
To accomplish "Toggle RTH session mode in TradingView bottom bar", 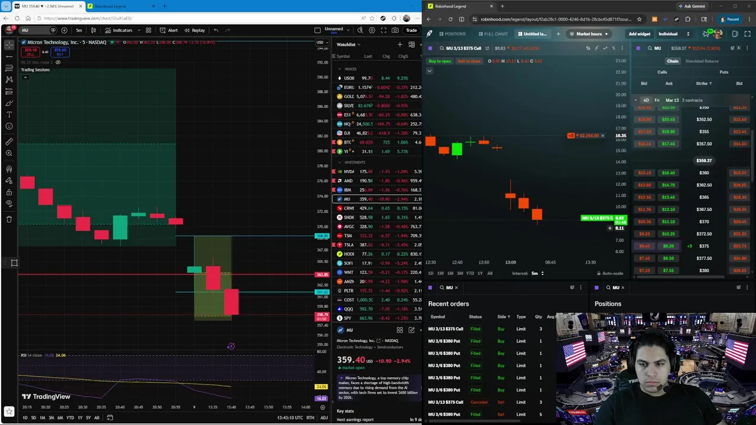I will tap(310, 417).
